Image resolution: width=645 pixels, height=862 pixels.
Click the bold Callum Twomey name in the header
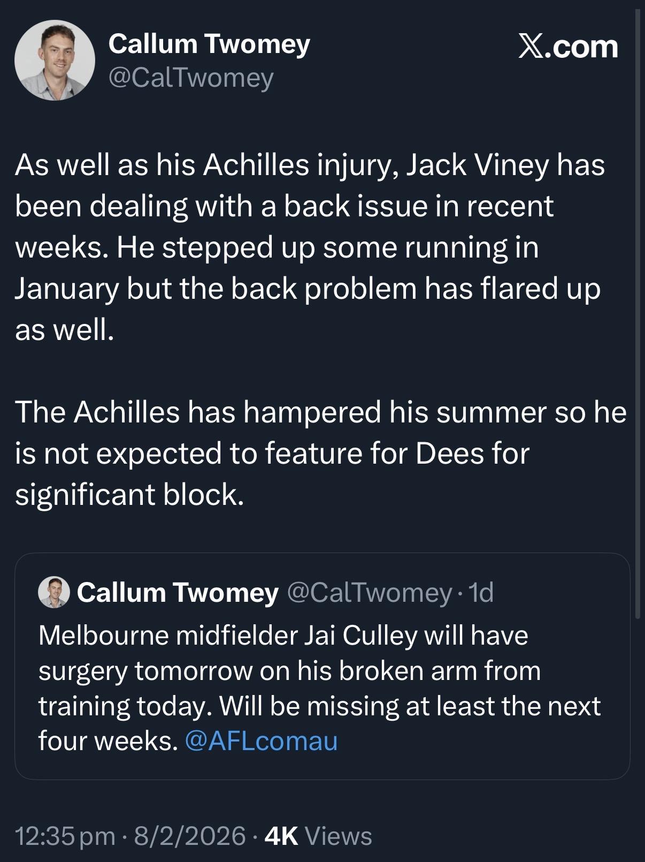tap(209, 44)
